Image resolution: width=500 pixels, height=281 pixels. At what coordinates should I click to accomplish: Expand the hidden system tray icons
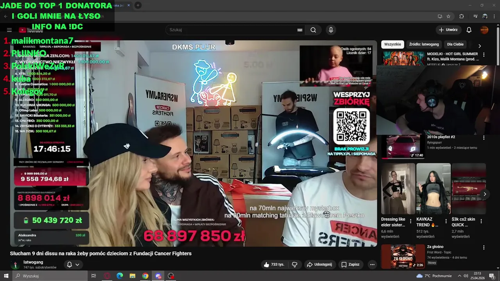point(459,276)
